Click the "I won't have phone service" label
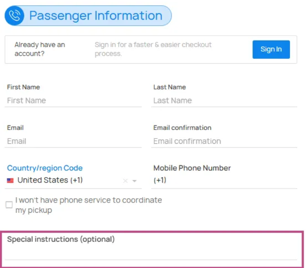This screenshot has width=306, height=268. [89, 205]
